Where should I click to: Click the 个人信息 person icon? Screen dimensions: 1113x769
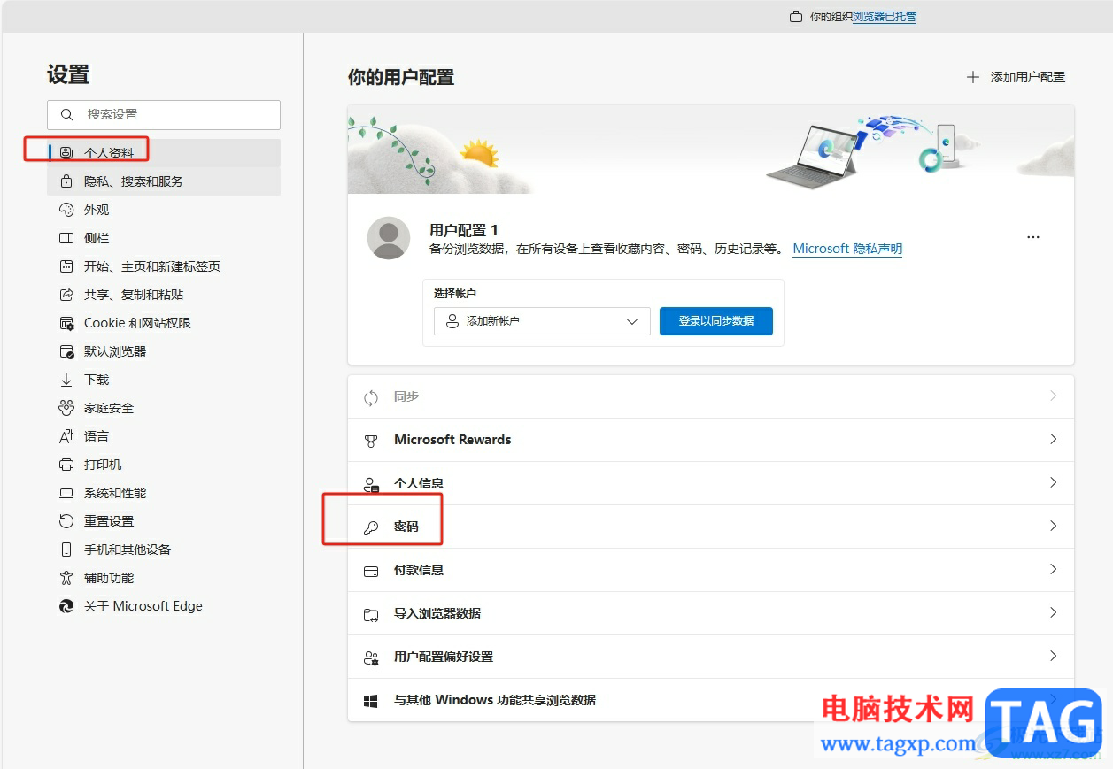pyautogui.click(x=371, y=484)
